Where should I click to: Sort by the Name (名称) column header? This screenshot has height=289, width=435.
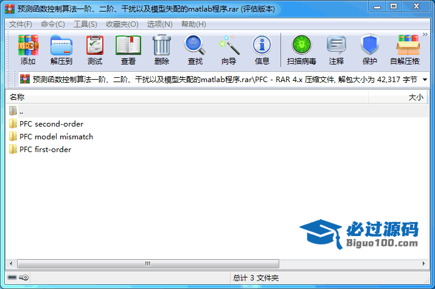pyautogui.click(x=187, y=97)
